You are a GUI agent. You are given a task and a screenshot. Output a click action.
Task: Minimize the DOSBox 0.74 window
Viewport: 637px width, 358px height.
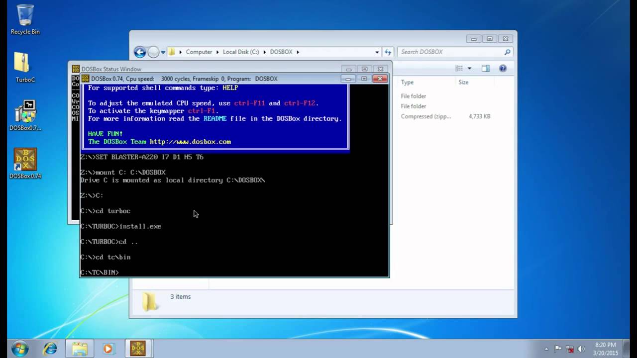348,79
